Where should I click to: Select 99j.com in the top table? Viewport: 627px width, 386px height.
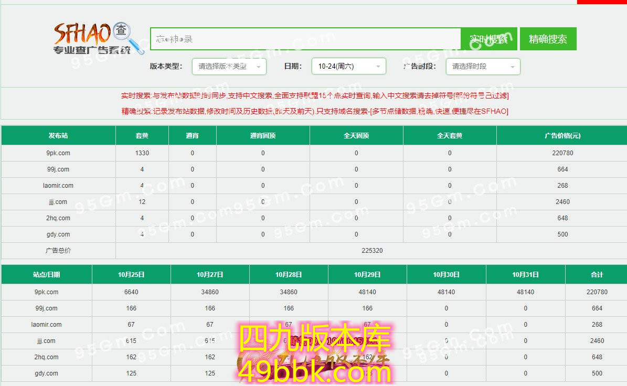[58, 169]
